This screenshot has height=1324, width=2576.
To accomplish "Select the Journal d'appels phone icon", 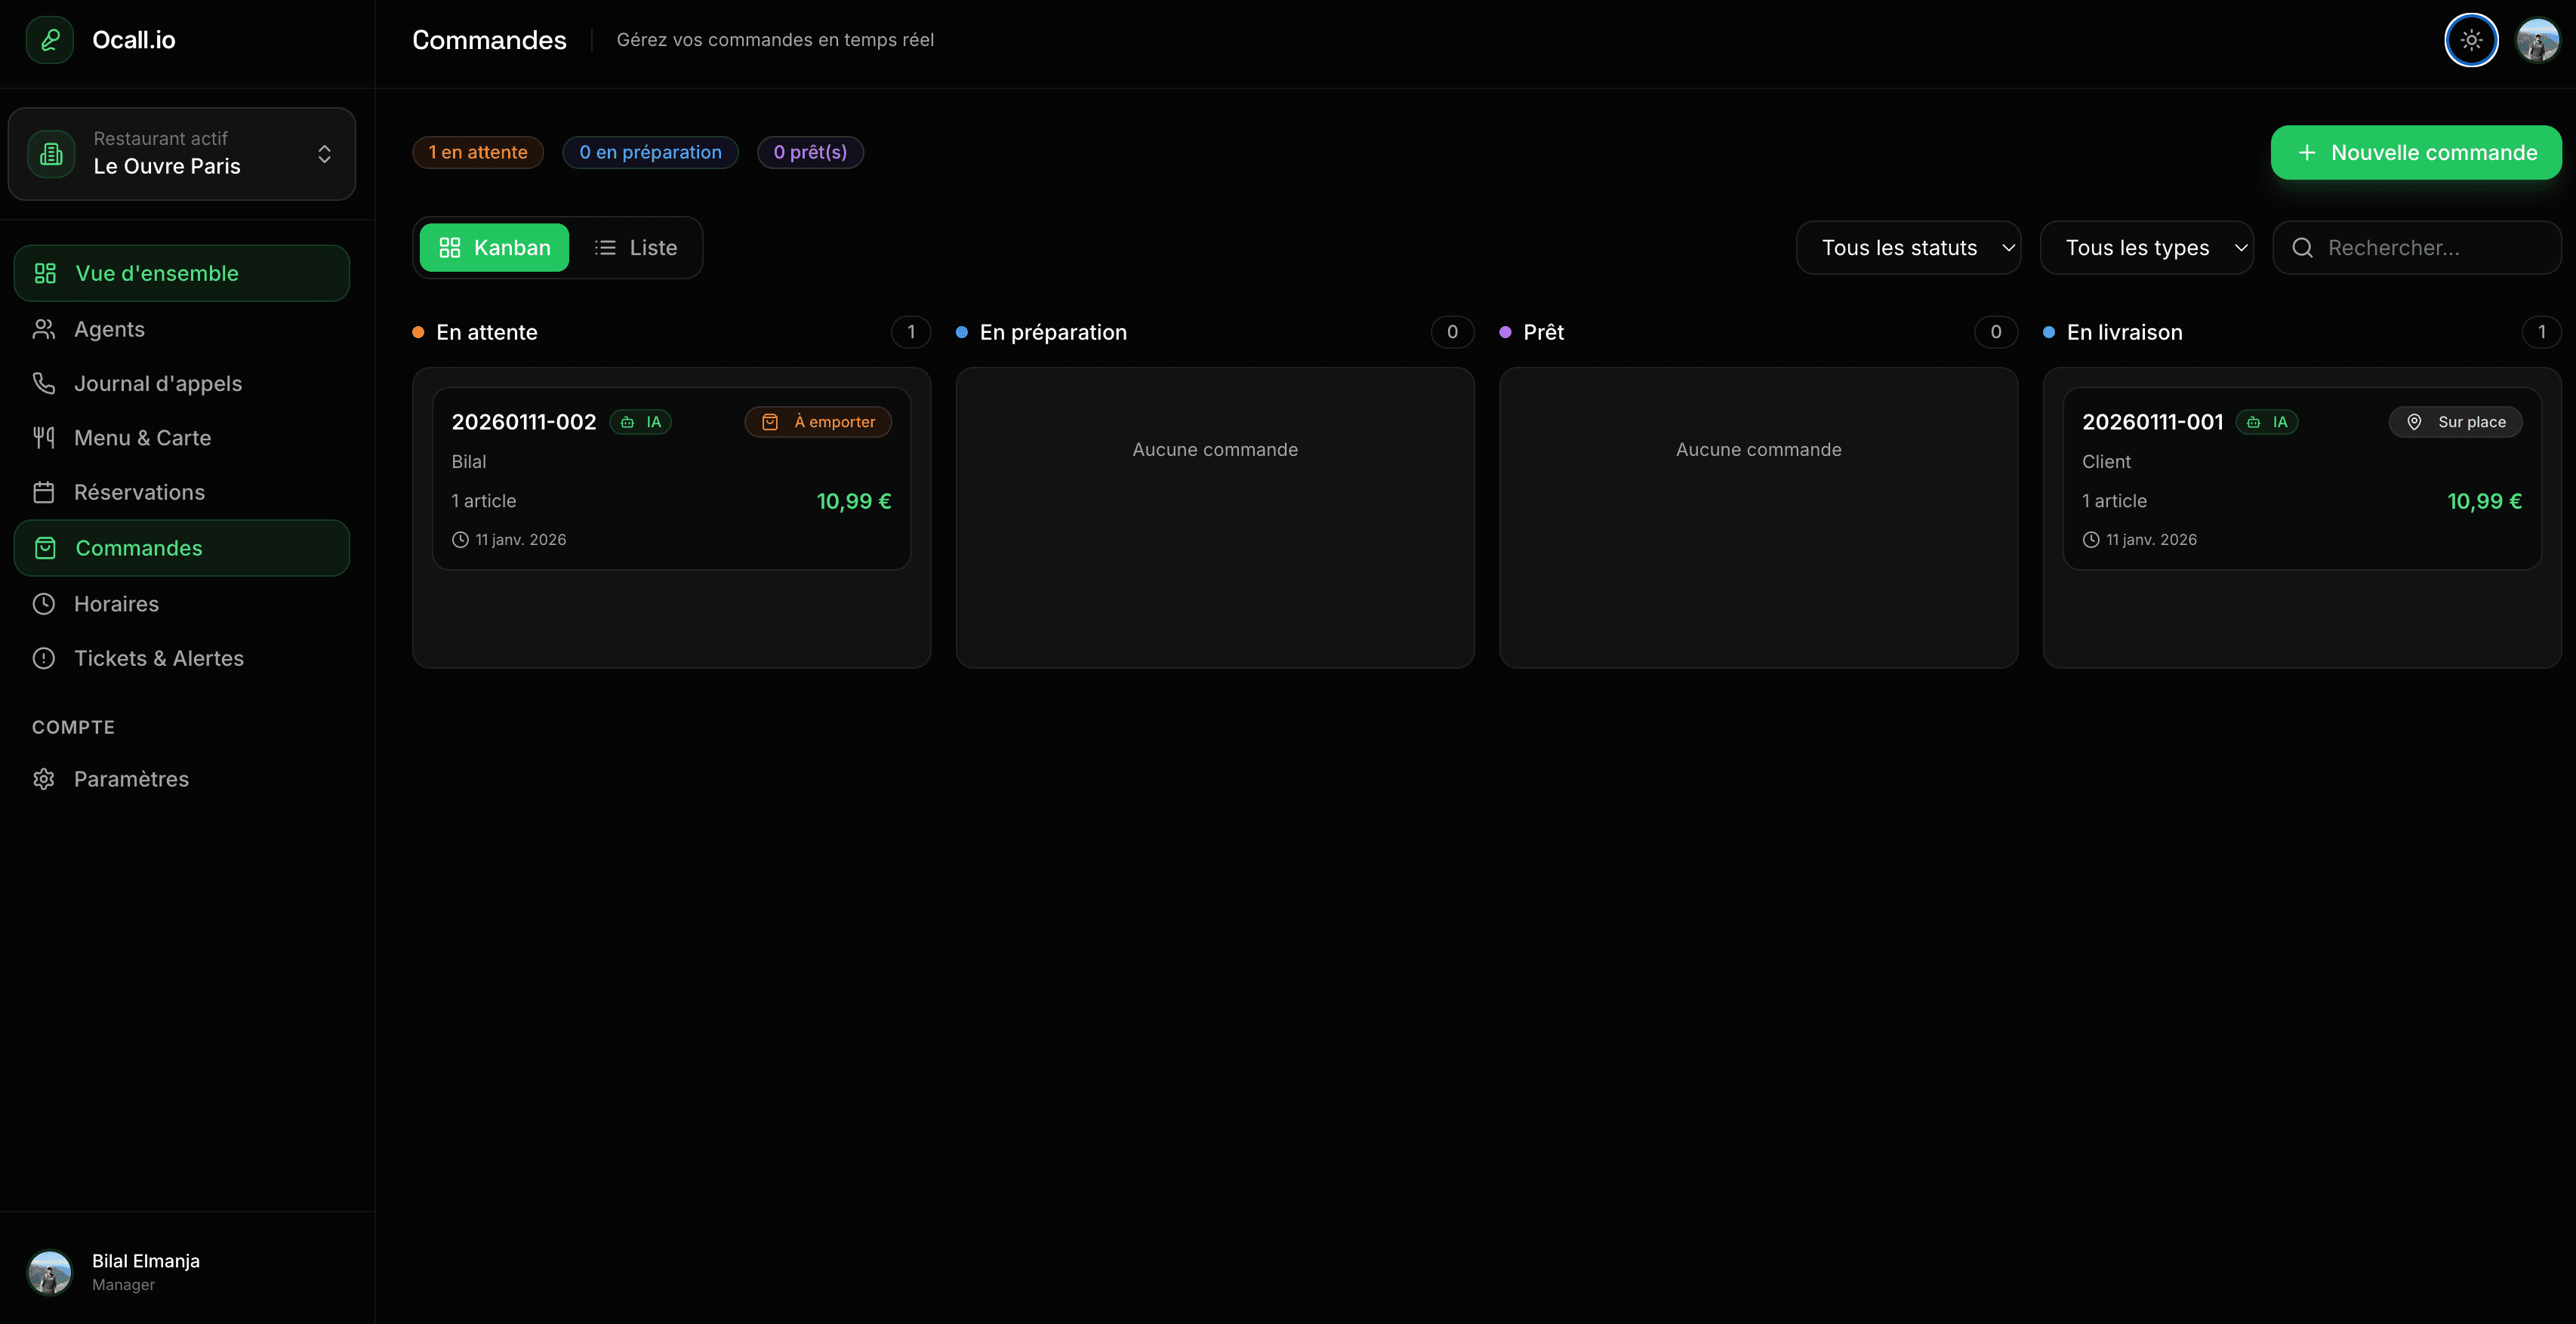I will coord(44,383).
